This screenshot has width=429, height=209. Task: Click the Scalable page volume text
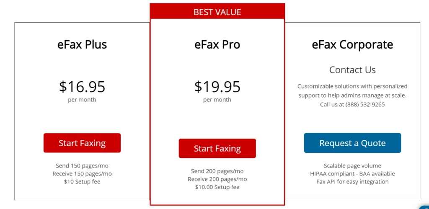pyautogui.click(x=352, y=166)
